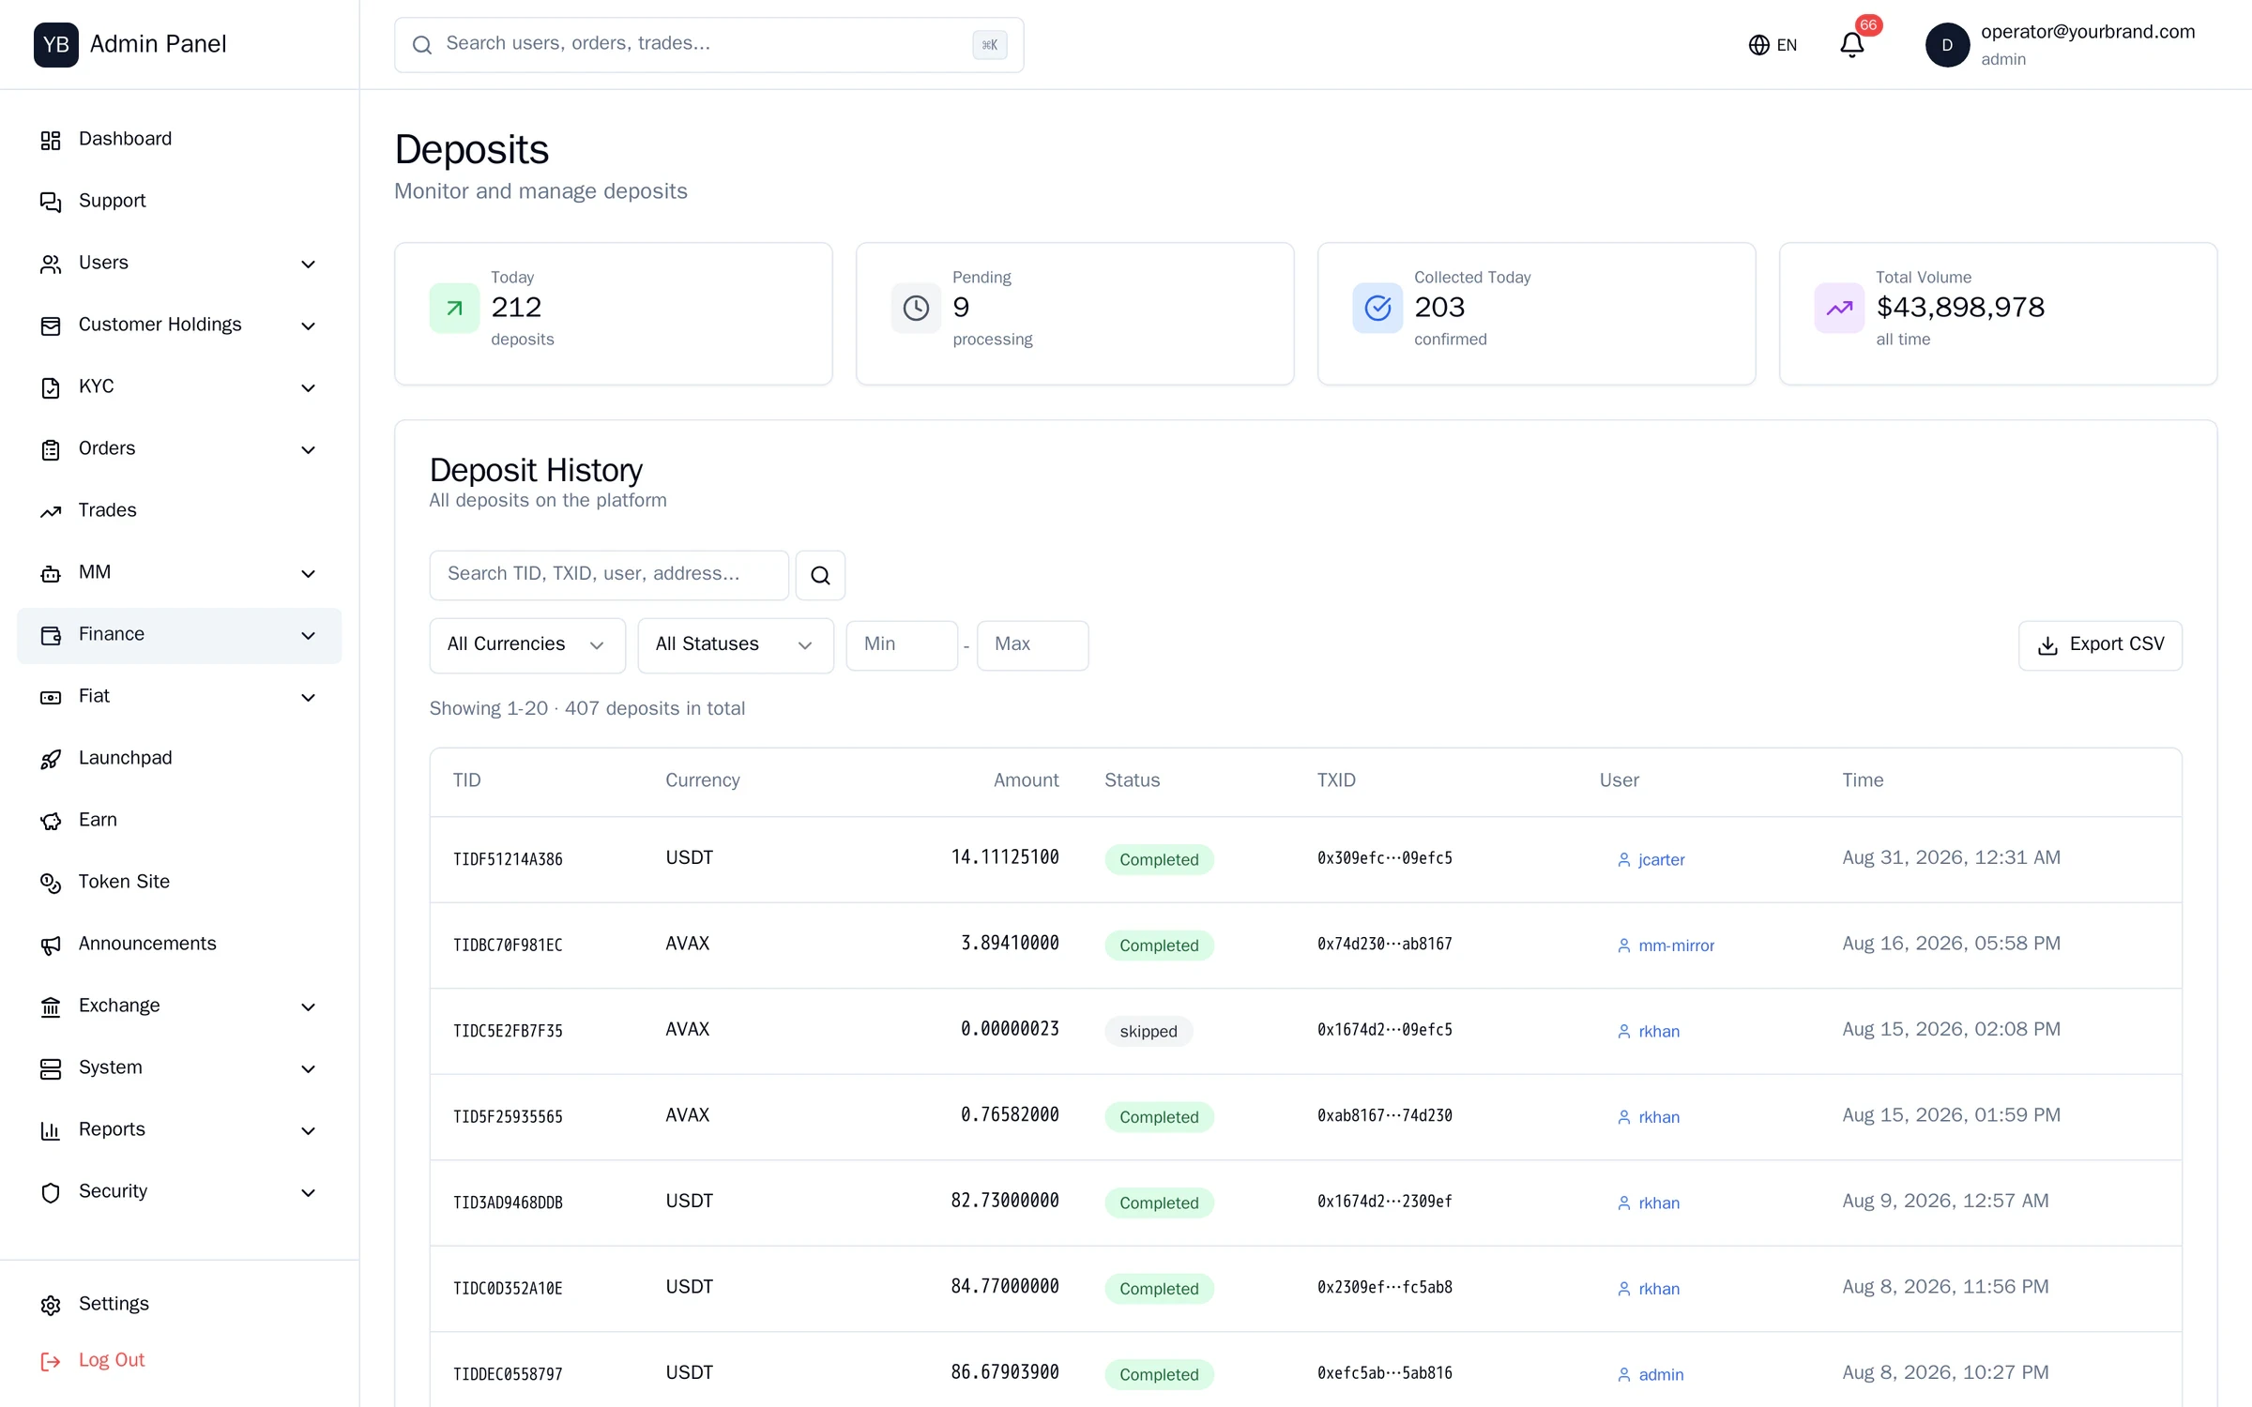Open the Exchange sidebar item
Viewport: 2252px width, 1407px height.
tap(179, 1006)
